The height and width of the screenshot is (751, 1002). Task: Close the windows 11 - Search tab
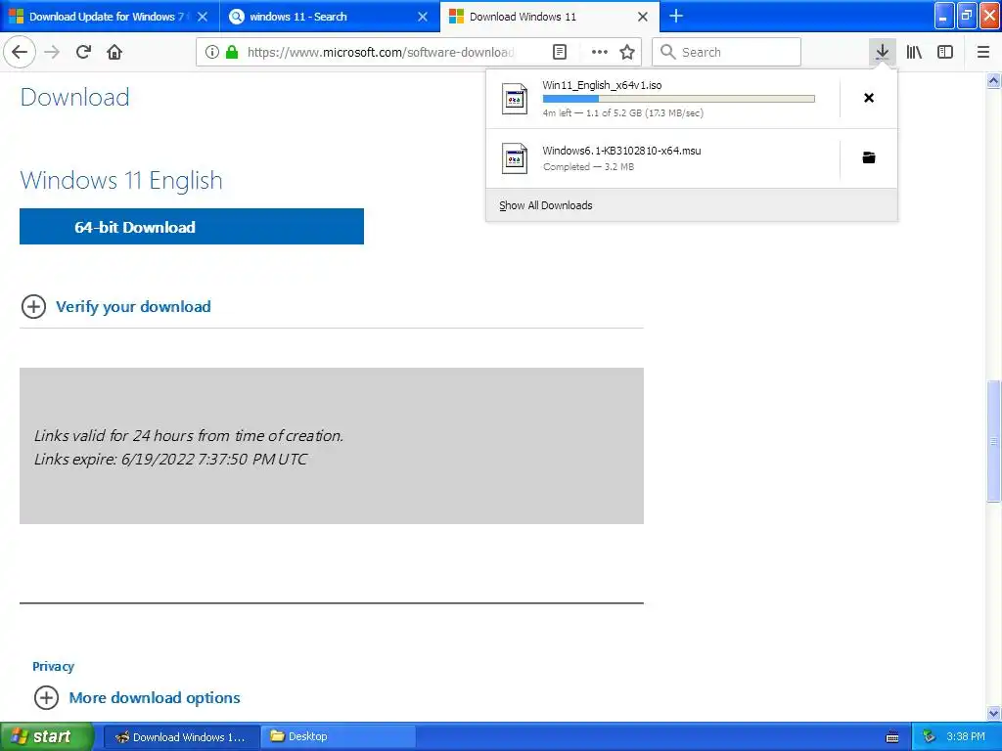(x=423, y=17)
